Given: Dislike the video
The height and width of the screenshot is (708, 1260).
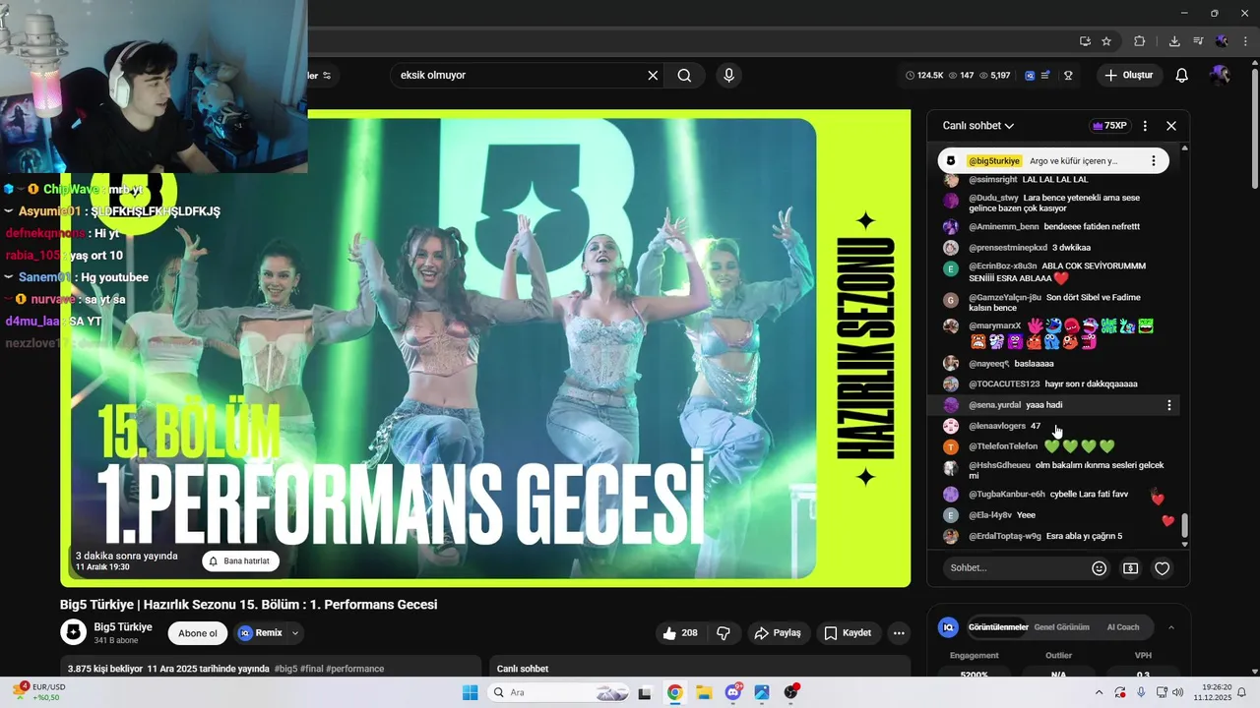Looking at the screenshot, I should click(x=724, y=633).
